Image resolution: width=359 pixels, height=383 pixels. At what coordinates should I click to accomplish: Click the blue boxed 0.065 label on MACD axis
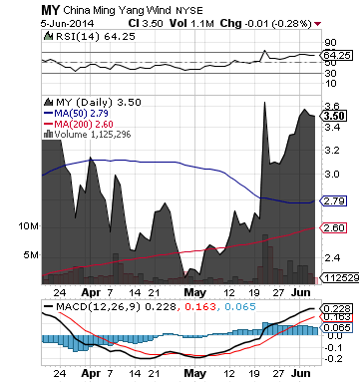click(x=337, y=328)
